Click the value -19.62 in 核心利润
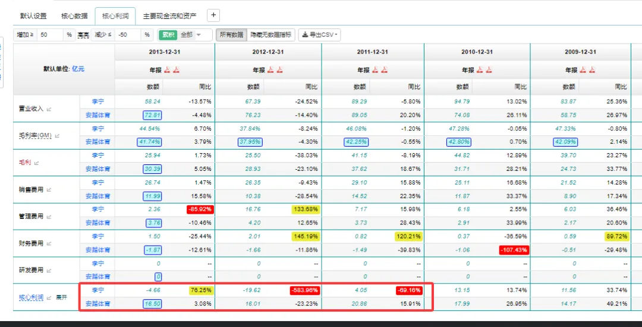Viewport: 642px width, 327px height. click(252, 290)
